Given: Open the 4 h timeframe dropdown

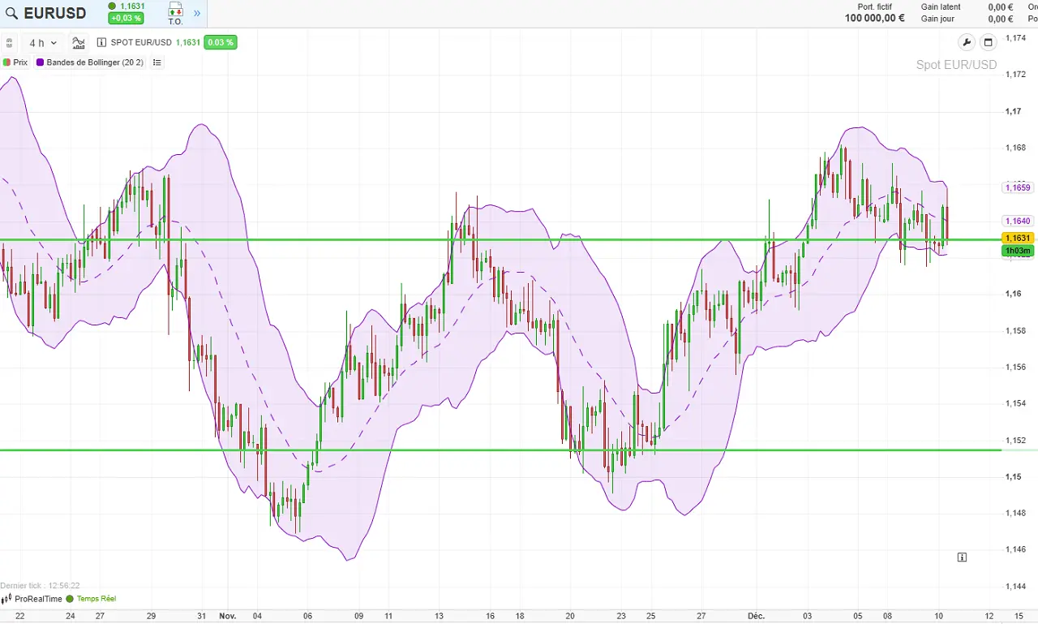Looking at the screenshot, I should click(x=41, y=42).
